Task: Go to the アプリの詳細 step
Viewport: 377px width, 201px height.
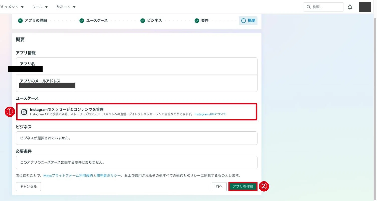Action: point(33,21)
